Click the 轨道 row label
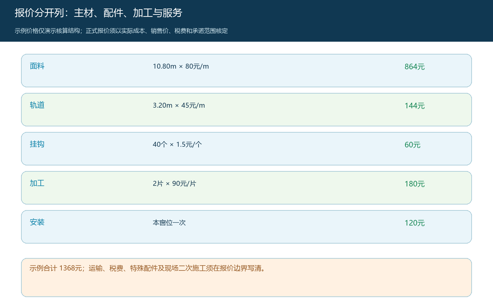This screenshot has width=493, height=302. click(37, 105)
